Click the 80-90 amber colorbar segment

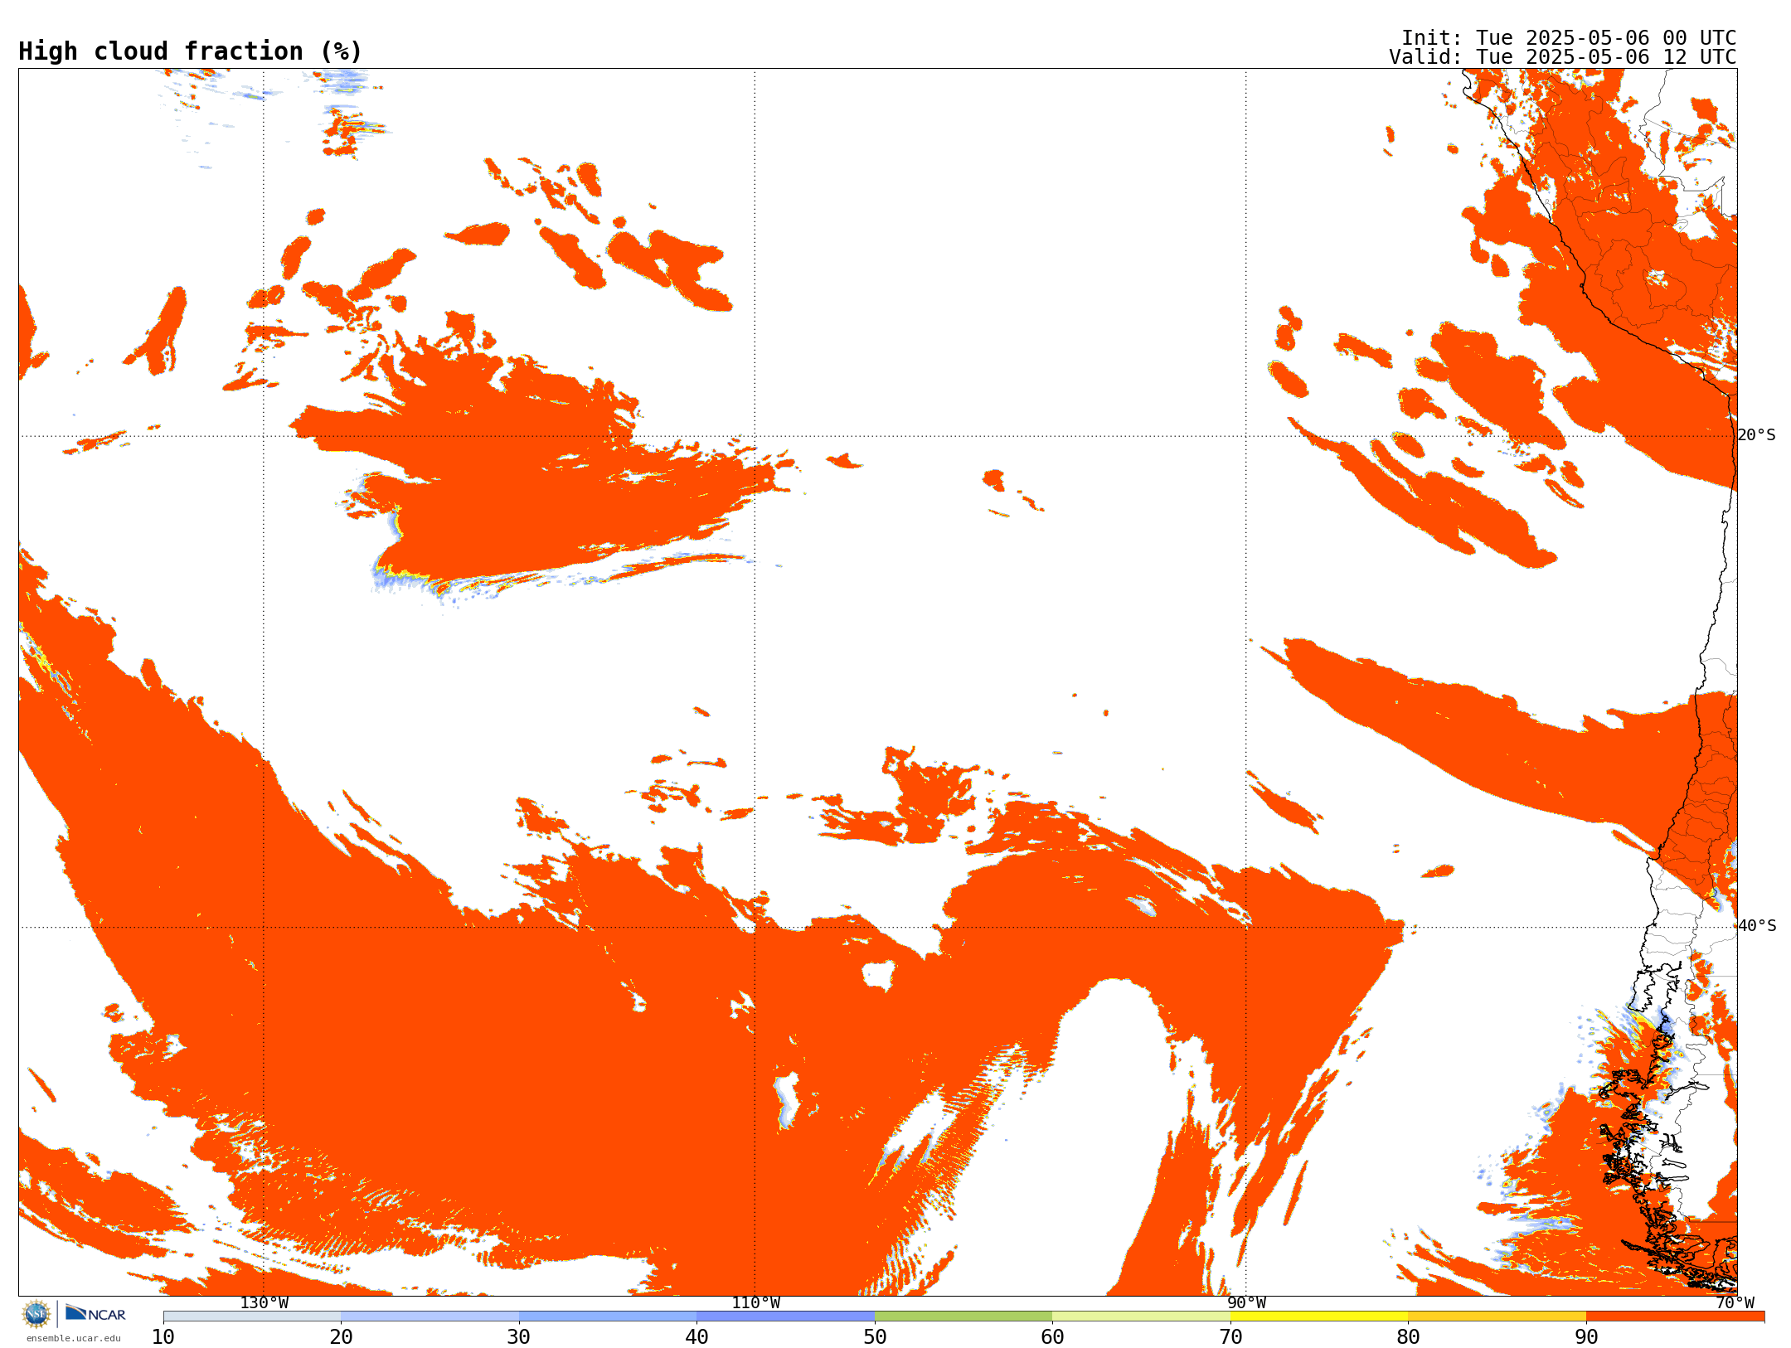point(1497,1316)
